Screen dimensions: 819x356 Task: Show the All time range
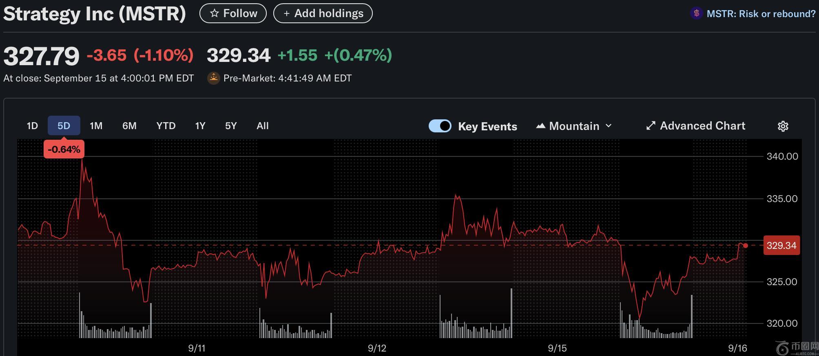[x=263, y=126]
